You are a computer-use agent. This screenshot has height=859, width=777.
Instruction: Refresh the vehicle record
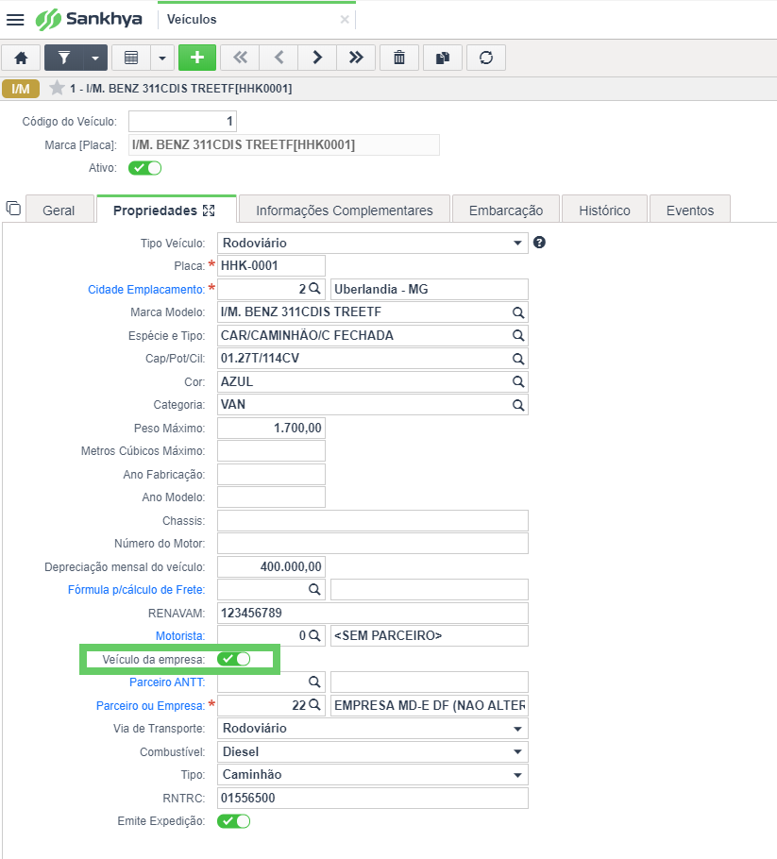(x=486, y=58)
